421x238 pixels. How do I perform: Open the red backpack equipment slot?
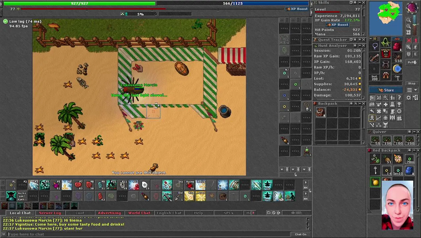point(397,46)
